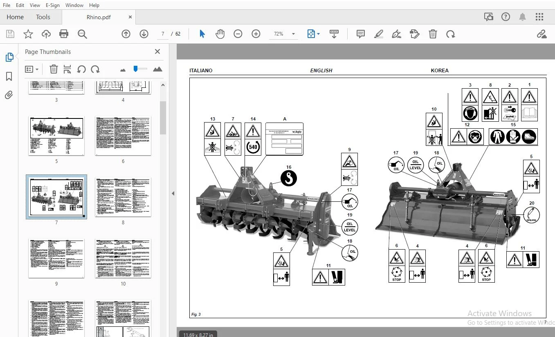Share a link to the file
Screen dimensions: 555x337
542,34
